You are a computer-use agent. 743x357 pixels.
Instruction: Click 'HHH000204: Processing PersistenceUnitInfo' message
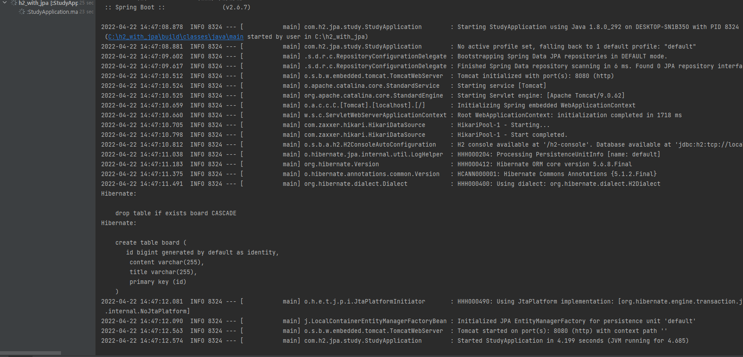coord(559,154)
